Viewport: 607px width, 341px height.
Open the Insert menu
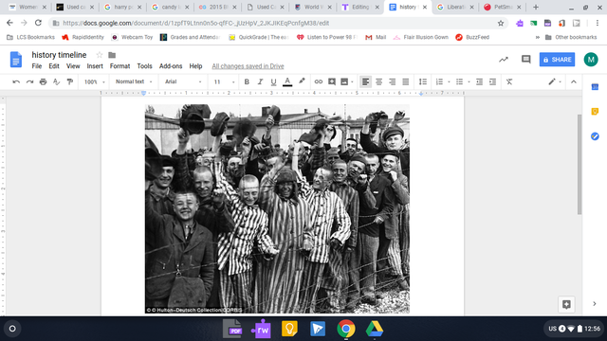pyautogui.click(x=95, y=66)
